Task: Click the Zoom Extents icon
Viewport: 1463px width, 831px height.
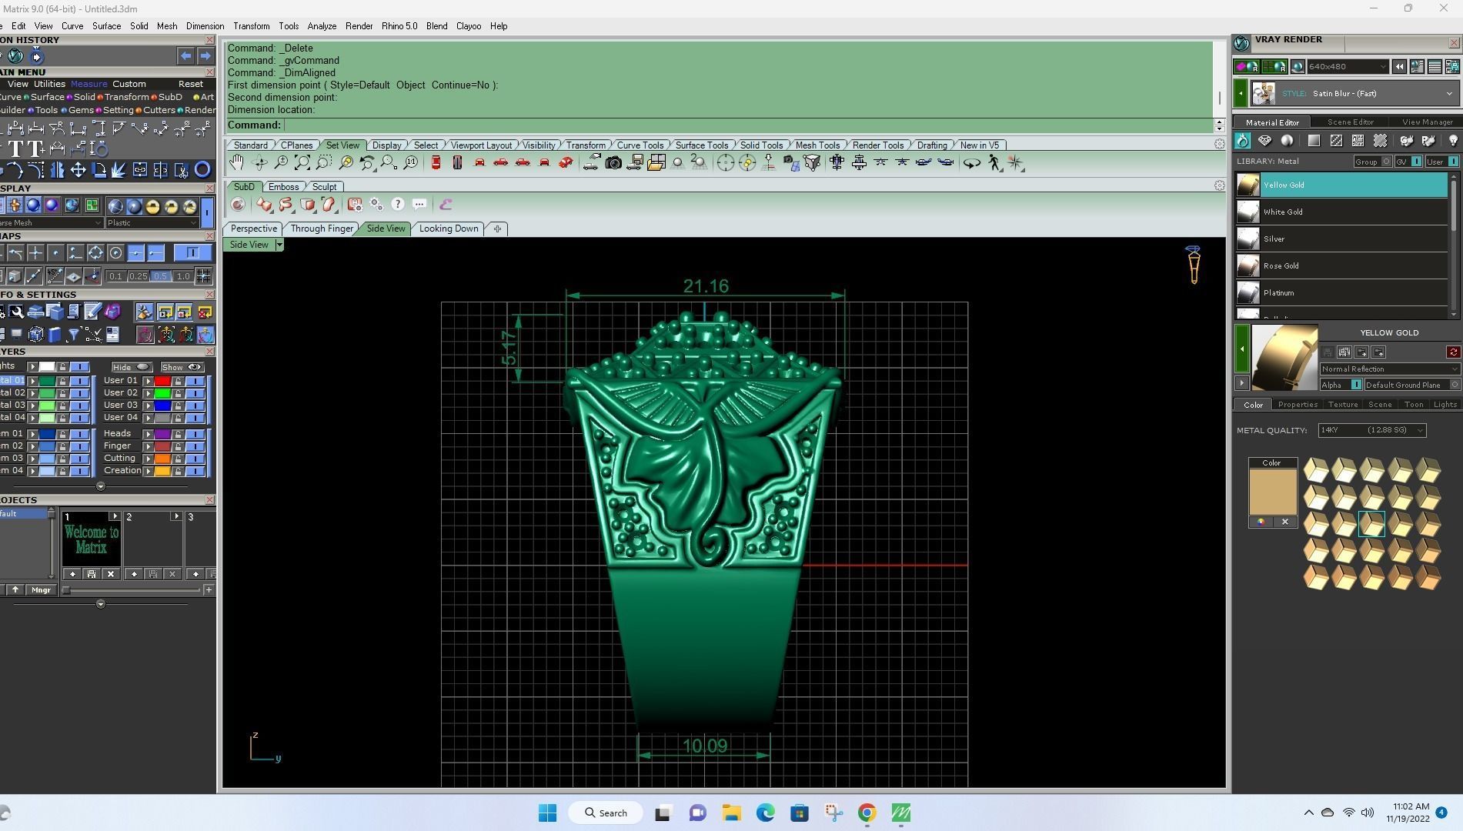Action: (x=302, y=162)
